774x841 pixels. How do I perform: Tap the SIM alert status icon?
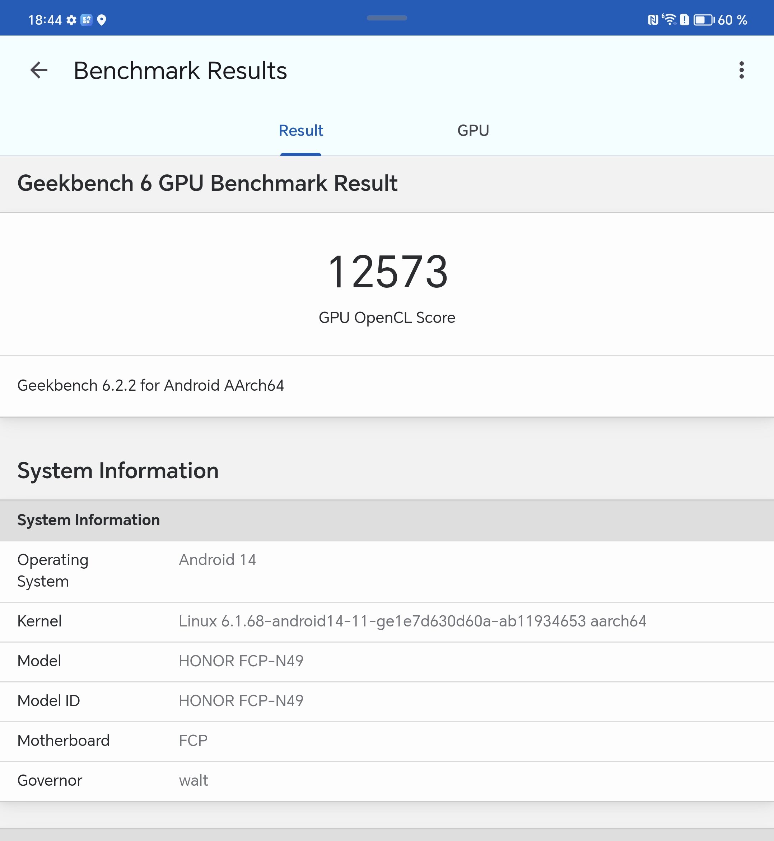(684, 20)
